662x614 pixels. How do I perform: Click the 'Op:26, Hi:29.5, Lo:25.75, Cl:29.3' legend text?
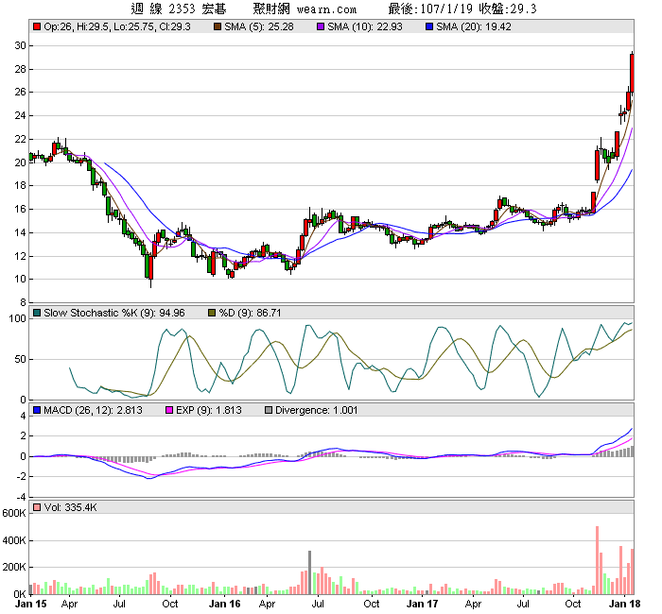[117, 27]
